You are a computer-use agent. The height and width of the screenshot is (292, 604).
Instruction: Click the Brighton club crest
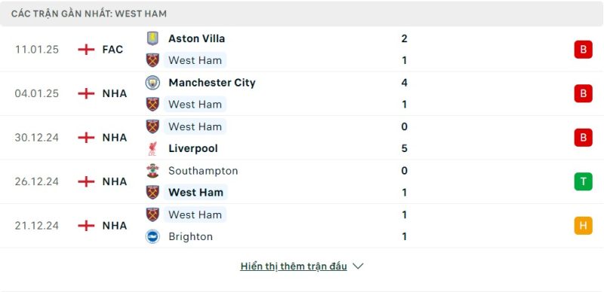click(153, 236)
